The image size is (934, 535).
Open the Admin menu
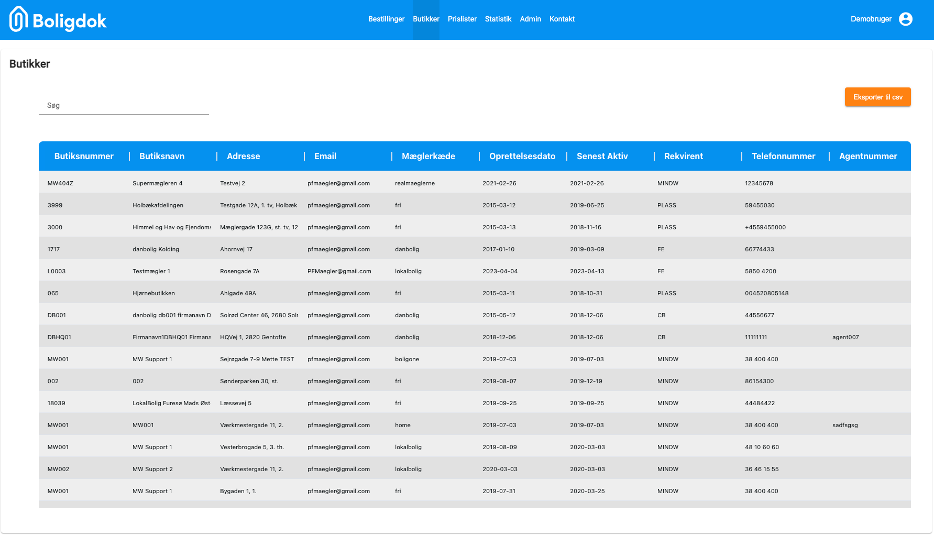click(x=530, y=19)
